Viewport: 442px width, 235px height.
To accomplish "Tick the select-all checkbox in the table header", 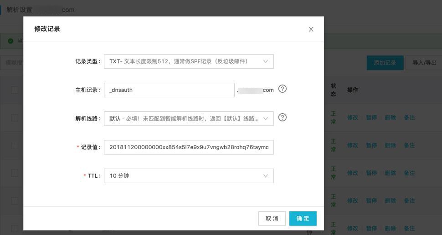I will [15, 90].
